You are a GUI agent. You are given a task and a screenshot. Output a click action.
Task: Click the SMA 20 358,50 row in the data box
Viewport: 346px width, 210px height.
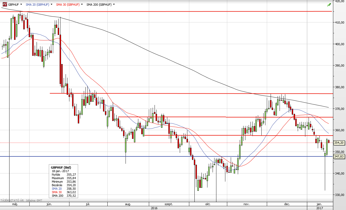point(63,189)
